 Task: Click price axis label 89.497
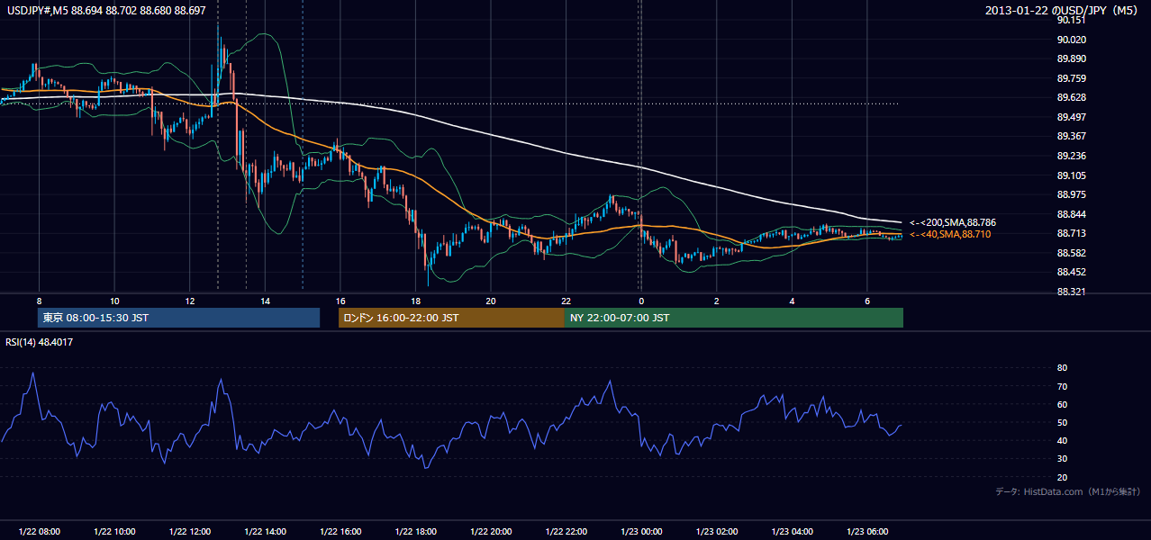click(1070, 117)
